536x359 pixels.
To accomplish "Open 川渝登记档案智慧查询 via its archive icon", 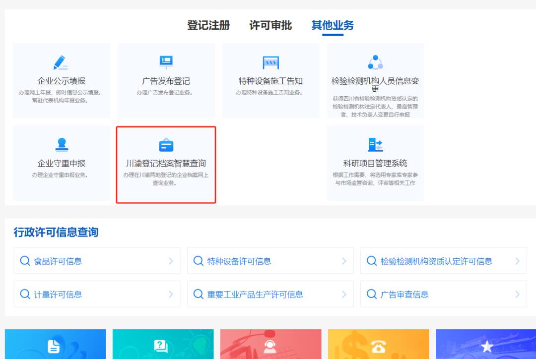I will (166, 144).
